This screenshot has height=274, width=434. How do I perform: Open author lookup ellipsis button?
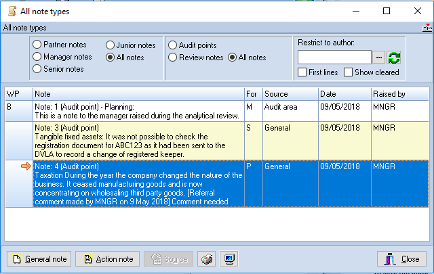click(378, 58)
